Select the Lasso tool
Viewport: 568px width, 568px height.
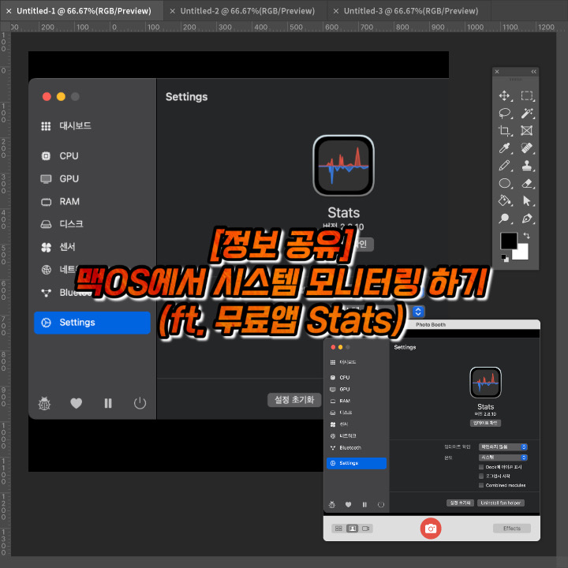(x=504, y=113)
